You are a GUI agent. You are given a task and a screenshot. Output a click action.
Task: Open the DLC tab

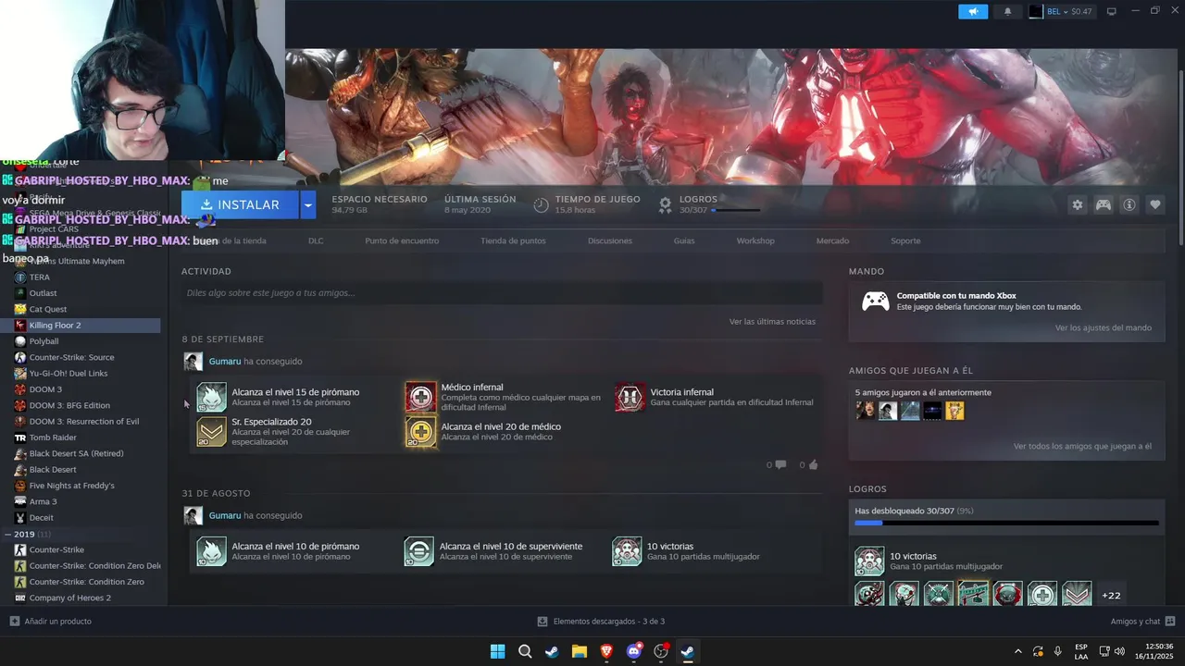click(x=316, y=240)
